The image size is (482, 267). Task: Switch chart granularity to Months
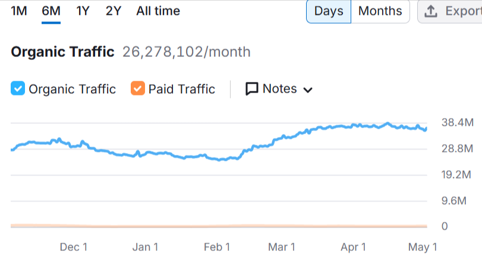(x=380, y=11)
